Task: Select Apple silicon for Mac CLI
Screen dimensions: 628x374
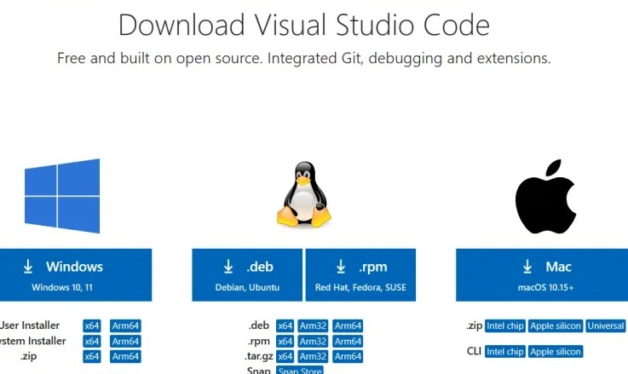Action: [555, 352]
